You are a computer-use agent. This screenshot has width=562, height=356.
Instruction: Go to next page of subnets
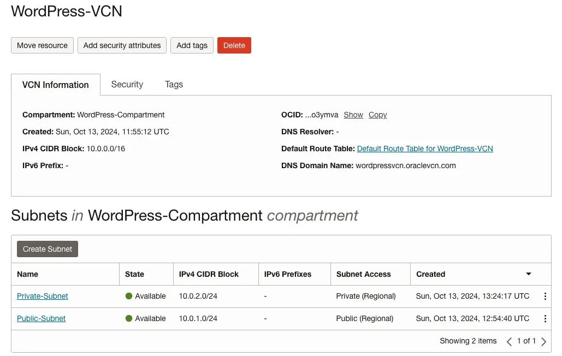click(543, 341)
